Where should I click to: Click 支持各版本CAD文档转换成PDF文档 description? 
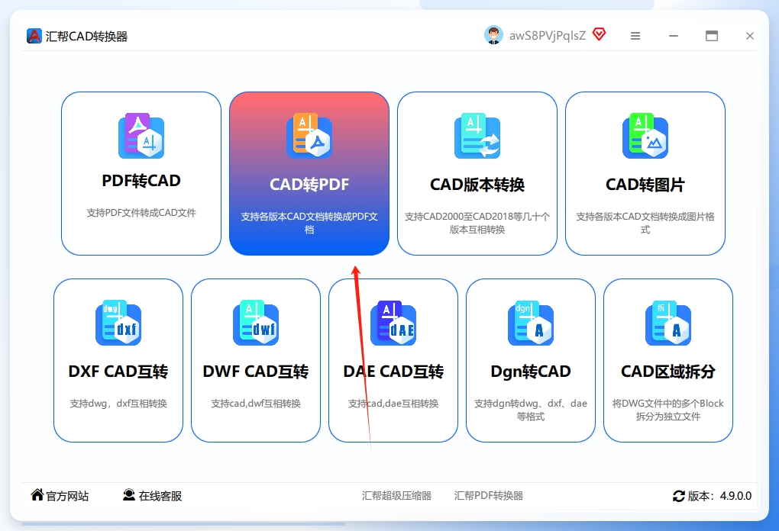(309, 223)
